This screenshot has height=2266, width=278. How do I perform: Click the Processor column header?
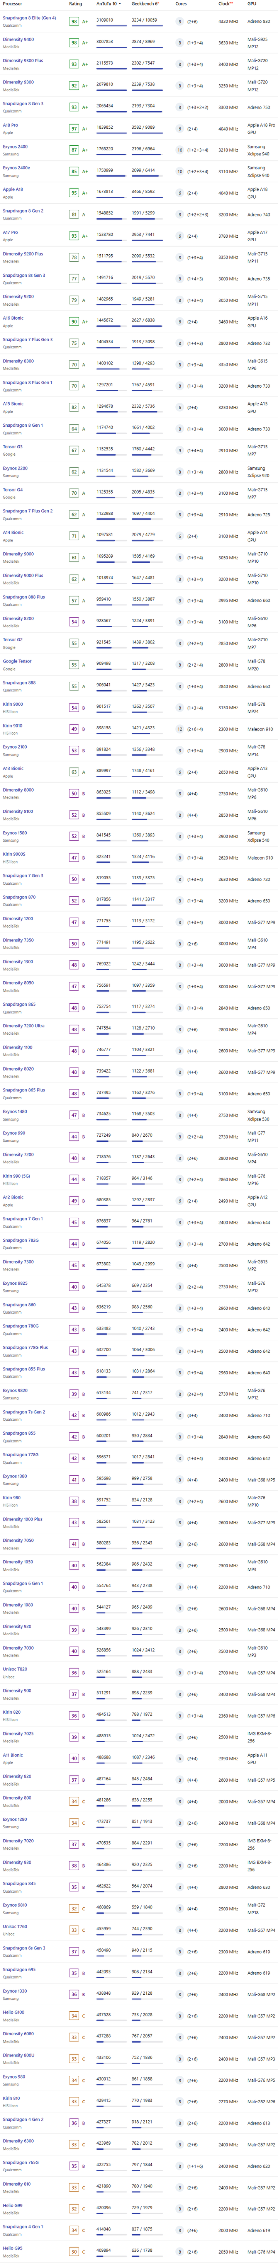(12, 3)
